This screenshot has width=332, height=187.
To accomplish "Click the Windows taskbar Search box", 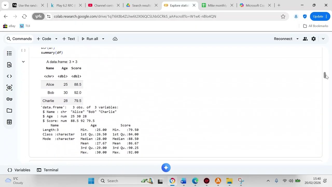I will pyautogui.click(x=126, y=181).
